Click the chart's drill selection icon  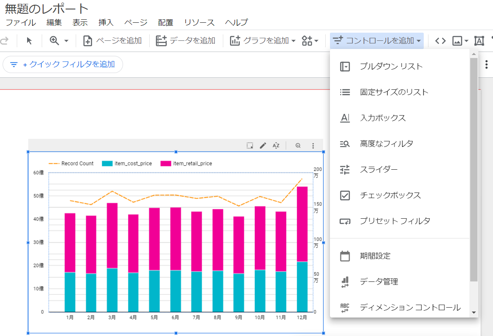tap(250, 146)
